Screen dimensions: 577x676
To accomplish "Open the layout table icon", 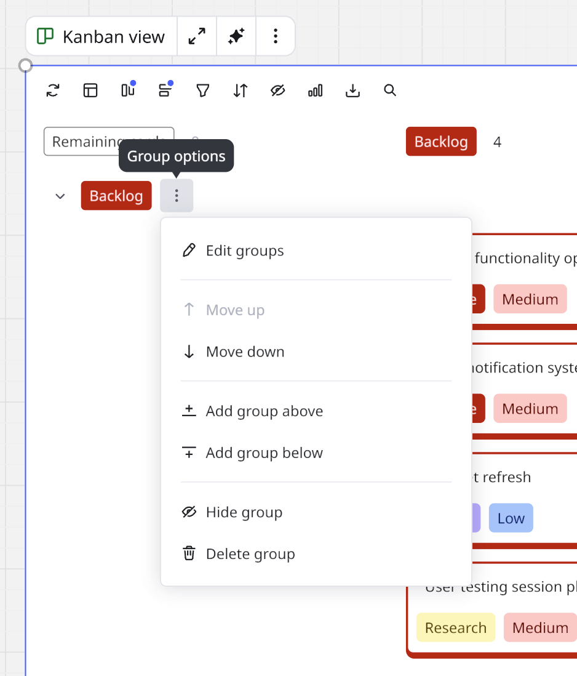I will pyautogui.click(x=90, y=91).
